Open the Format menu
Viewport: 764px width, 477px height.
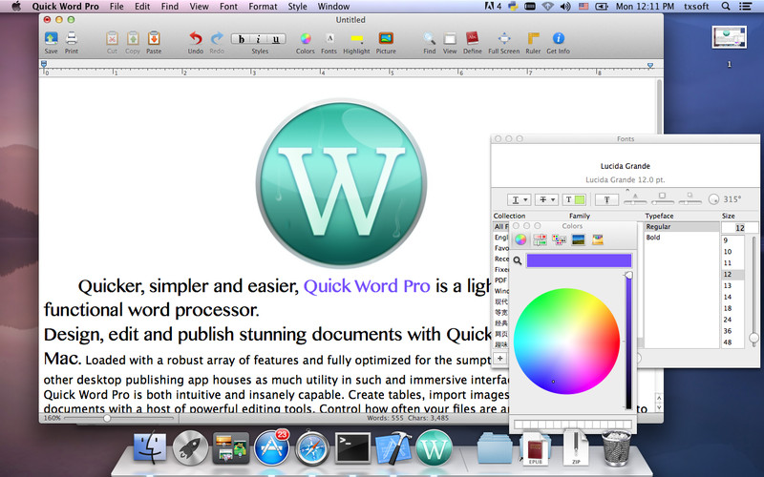(x=263, y=7)
